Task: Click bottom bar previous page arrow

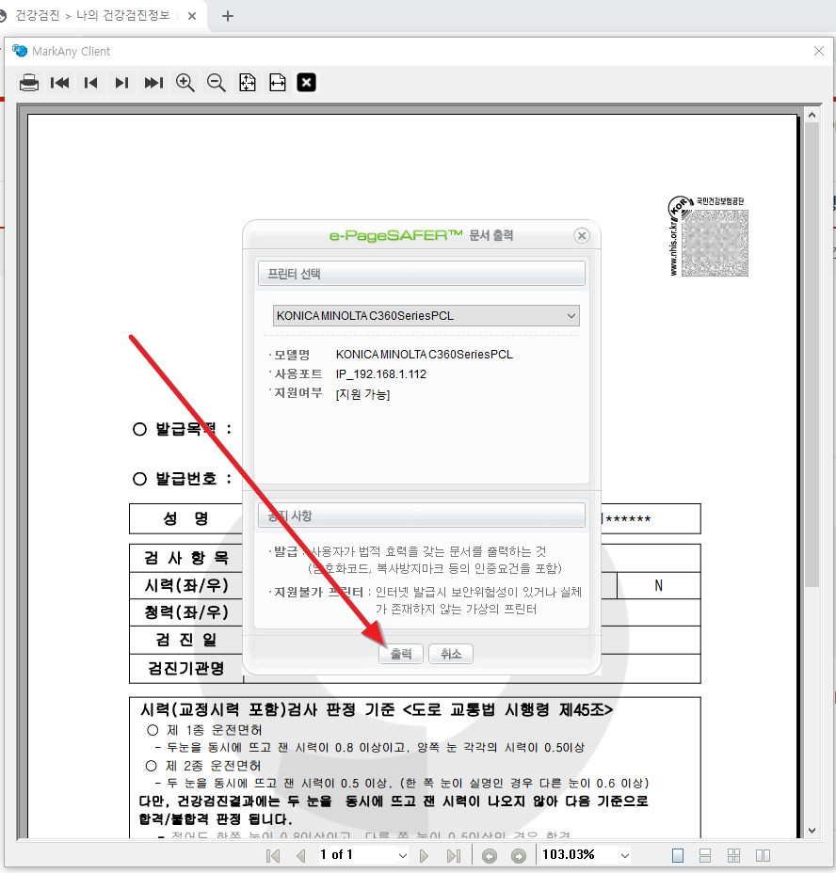Action: coord(301,856)
